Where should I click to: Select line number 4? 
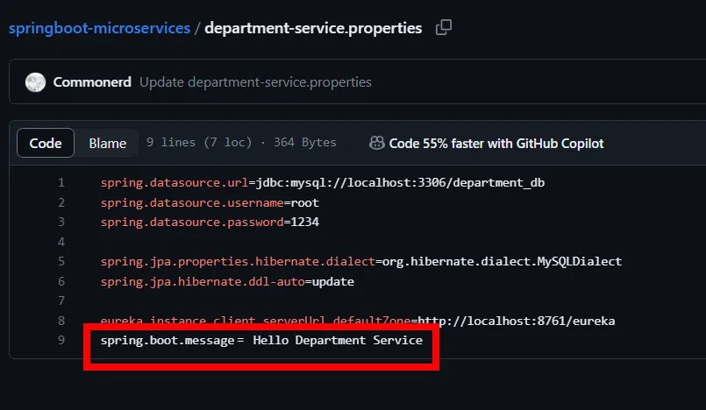(x=61, y=242)
